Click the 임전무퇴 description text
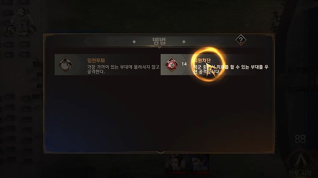 coord(123,69)
